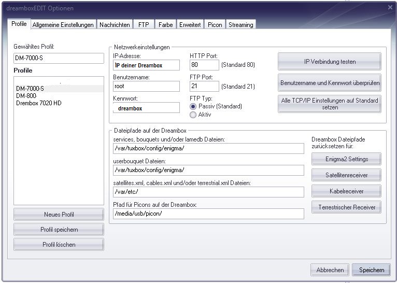Reset paths for Kabelreceiver
The height and width of the screenshot is (283, 397).
(x=346, y=191)
